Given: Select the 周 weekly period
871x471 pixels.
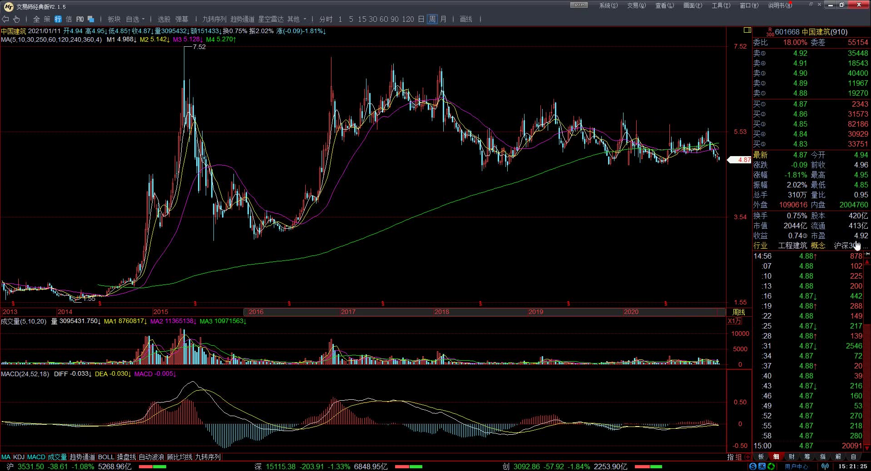Looking at the screenshot, I should click(432, 19).
